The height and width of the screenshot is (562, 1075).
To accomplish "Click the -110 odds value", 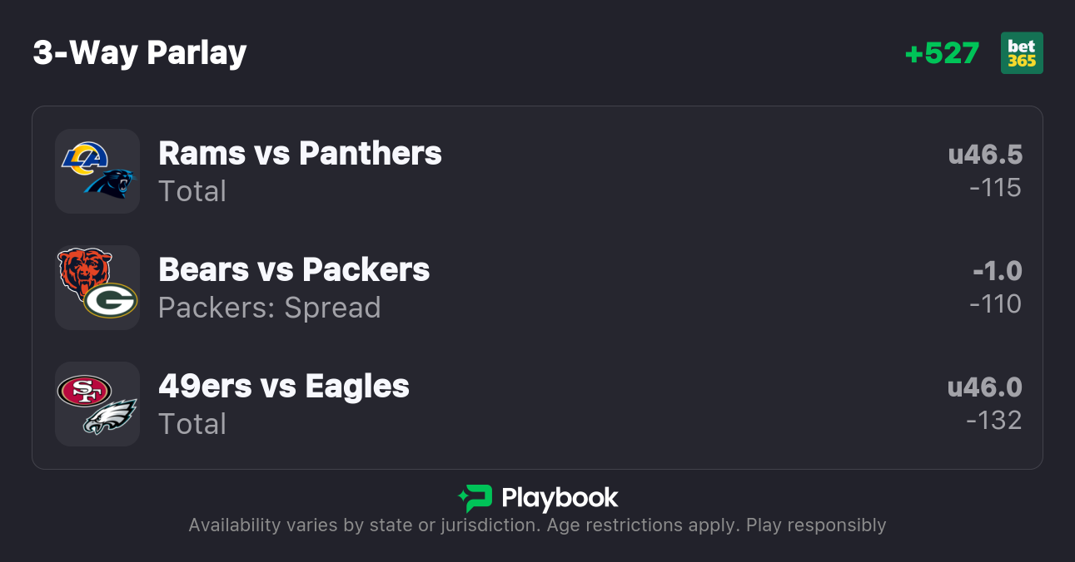I will [995, 304].
